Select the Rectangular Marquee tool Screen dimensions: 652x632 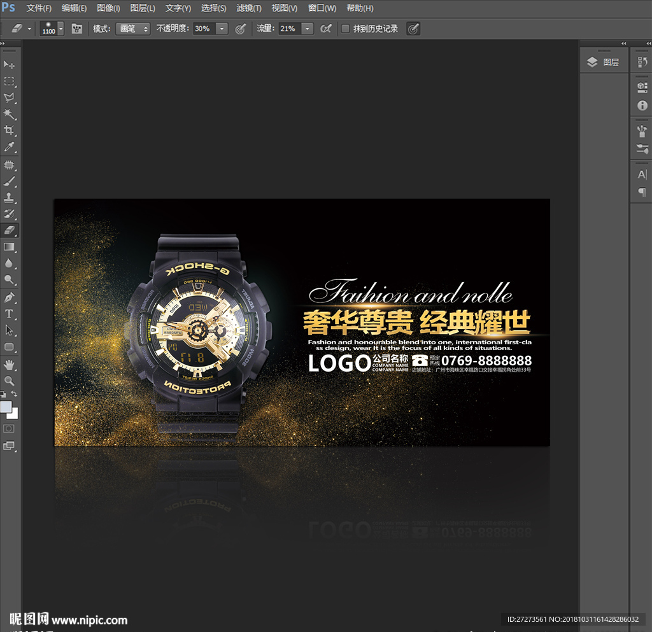pos(9,81)
